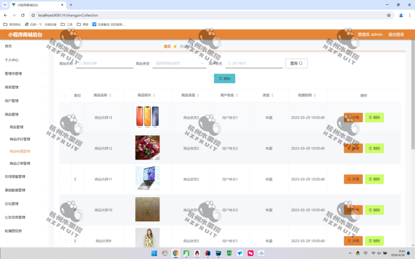
Task: Click the browser refresh icon
Action: click(23, 15)
